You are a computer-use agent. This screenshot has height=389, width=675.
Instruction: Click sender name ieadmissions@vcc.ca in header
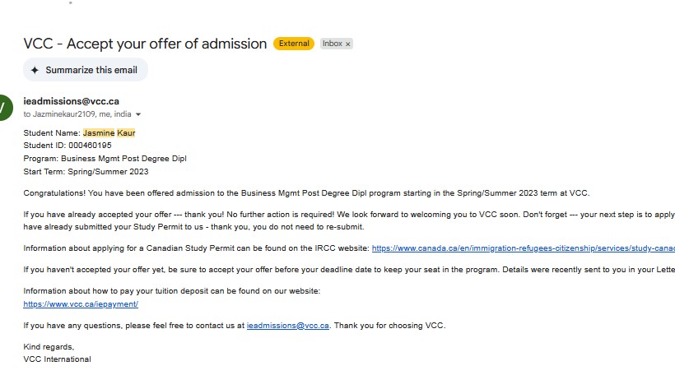coord(72,101)
